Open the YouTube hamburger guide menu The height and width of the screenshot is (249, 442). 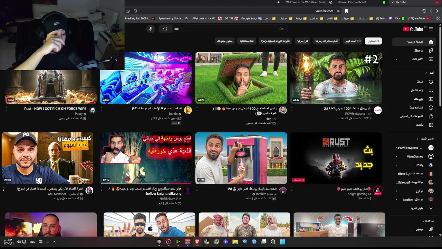(x=431, y=29)
